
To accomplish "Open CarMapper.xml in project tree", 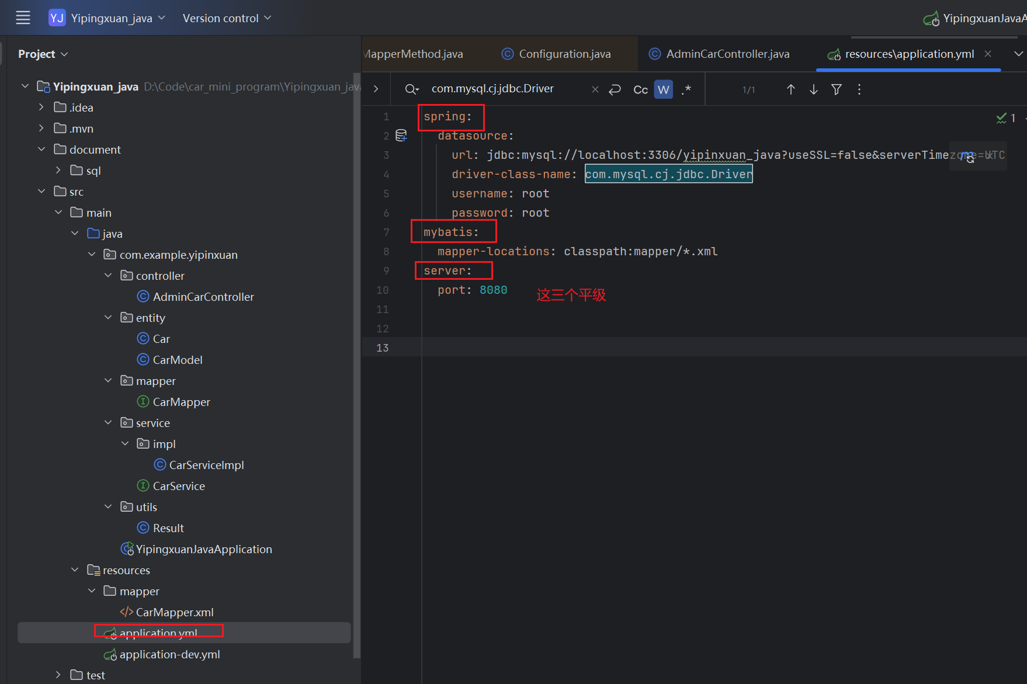I will pos(174,612).
